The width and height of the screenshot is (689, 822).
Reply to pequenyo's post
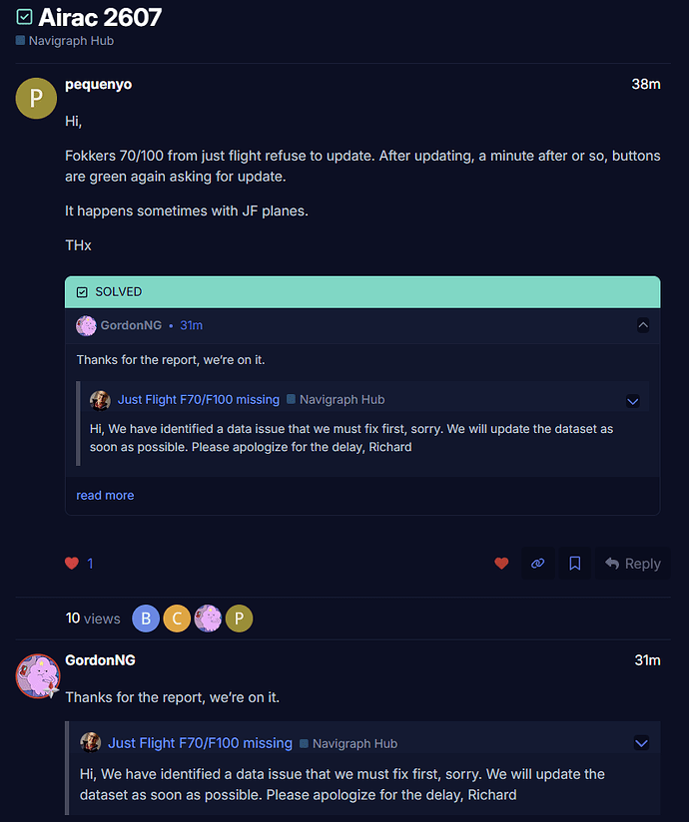pyautogui.click(x=632, y=563)
